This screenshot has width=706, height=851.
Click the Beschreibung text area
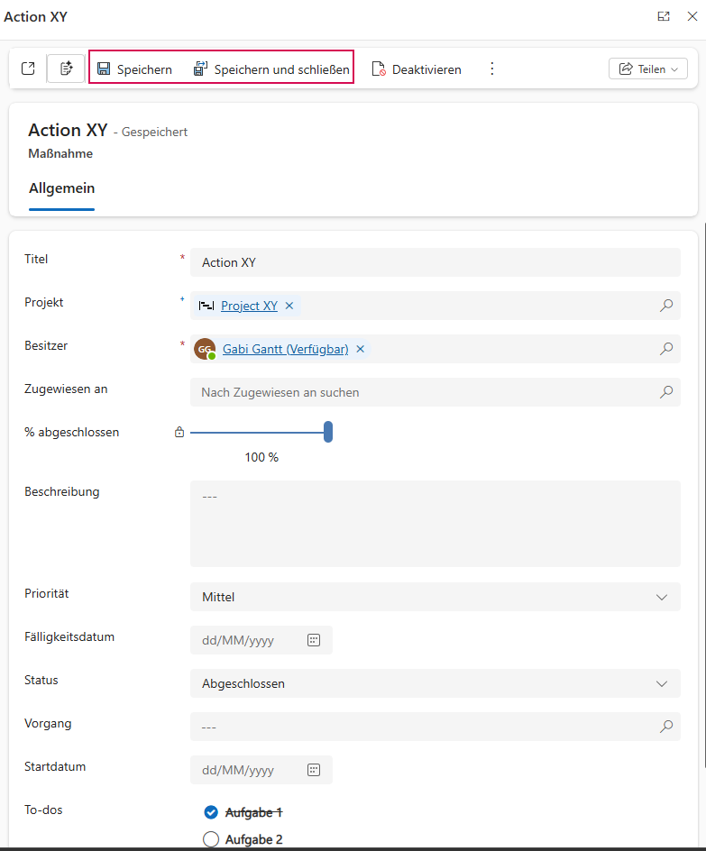coord(436,524)
